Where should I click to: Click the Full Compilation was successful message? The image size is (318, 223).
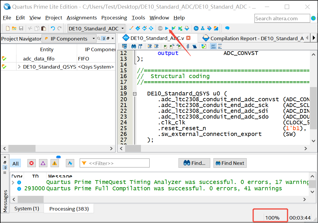click(x=164, y=189)
